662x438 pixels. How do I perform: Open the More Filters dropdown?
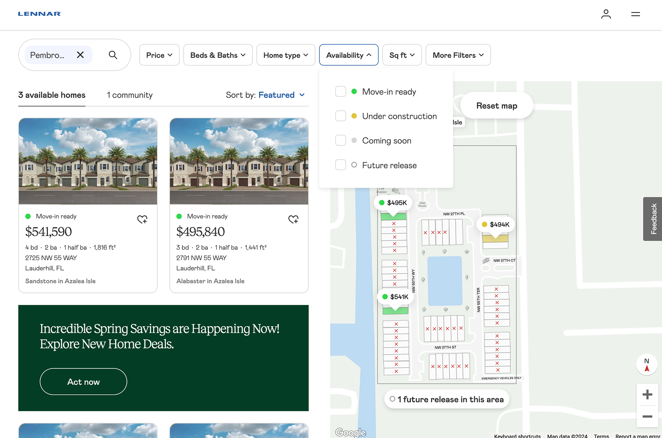(x=458, y=55)
